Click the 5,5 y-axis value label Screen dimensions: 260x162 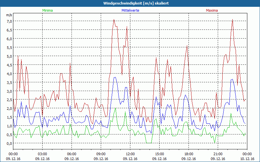(9, 48)
